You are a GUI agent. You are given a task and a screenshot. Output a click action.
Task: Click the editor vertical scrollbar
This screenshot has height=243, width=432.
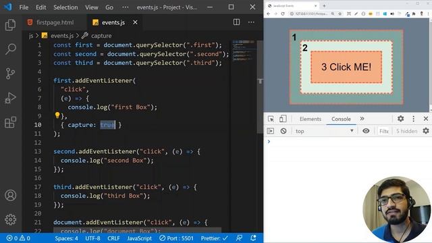(x=259, y=87)
